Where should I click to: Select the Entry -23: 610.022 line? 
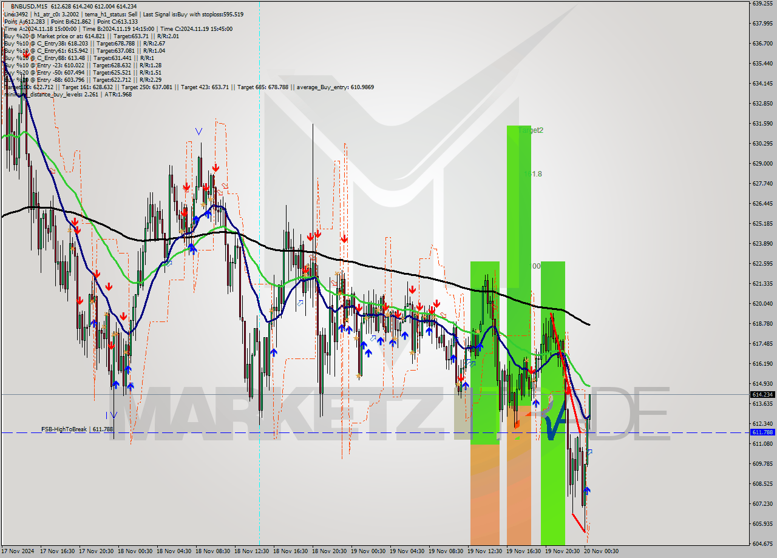pyautogui.click(x=83, y=65)
